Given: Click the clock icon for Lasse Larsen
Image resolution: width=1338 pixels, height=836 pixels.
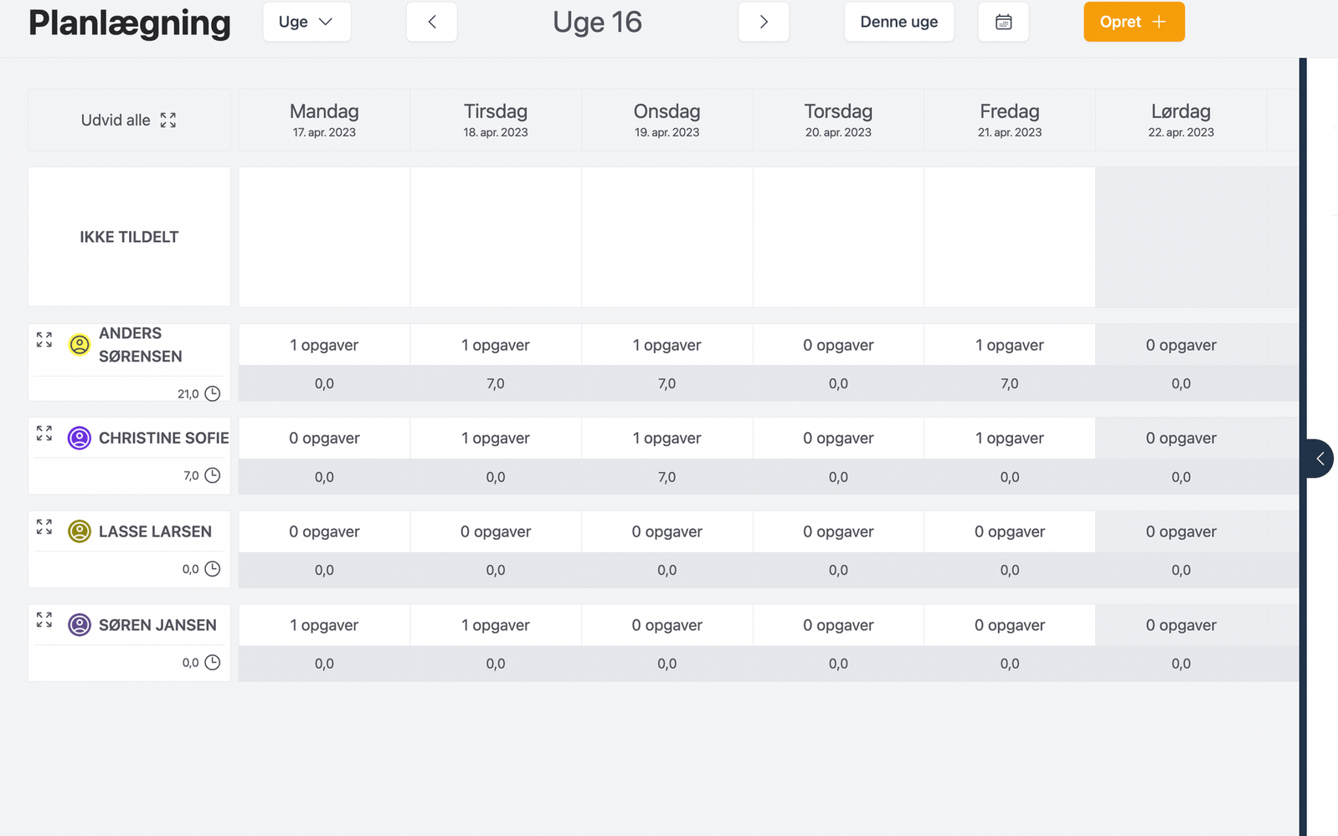Looking at the screenshot, I should (x=213, y=569).
